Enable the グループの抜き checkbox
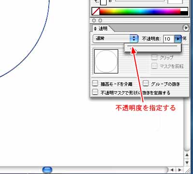The image size is (193, 174). point(146,84)
